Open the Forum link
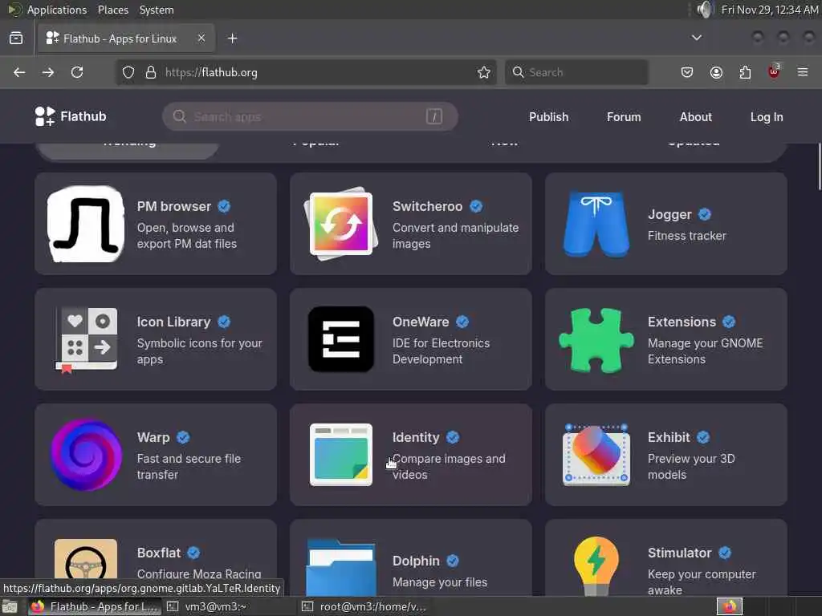822x616 pixels. 623,117
